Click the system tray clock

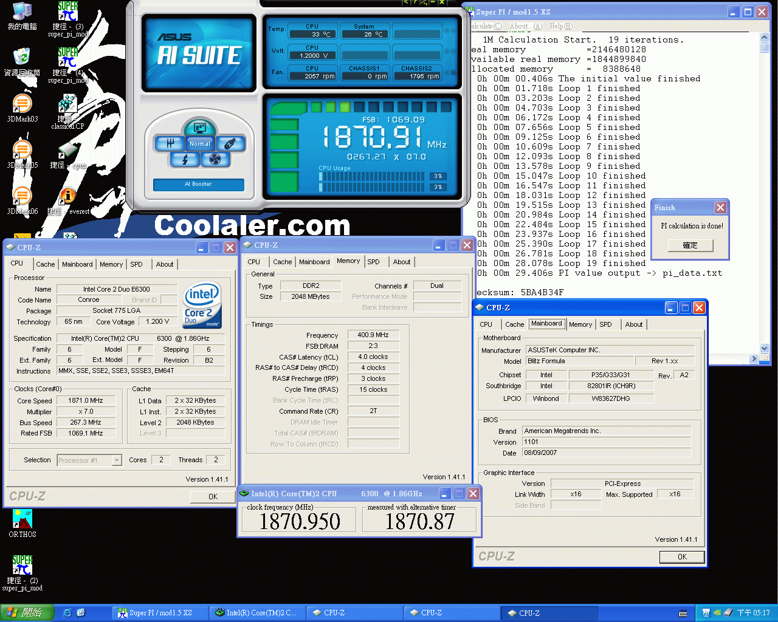754,613
